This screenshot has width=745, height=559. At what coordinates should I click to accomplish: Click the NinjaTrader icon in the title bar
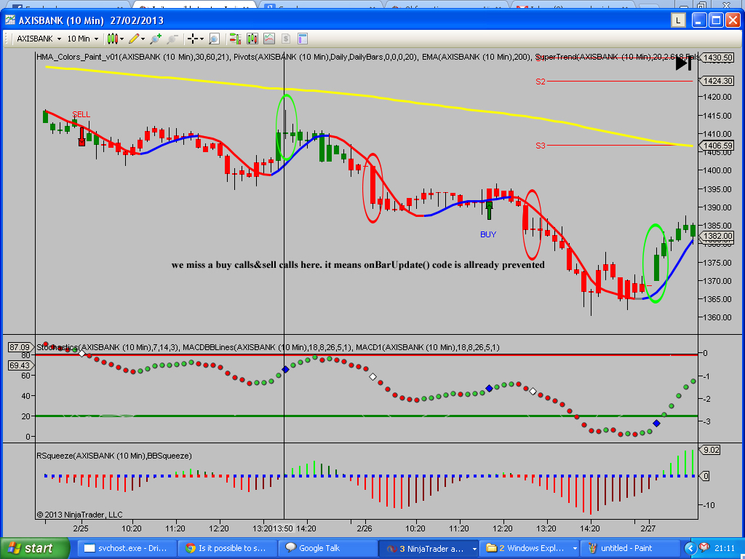[10, 20]
